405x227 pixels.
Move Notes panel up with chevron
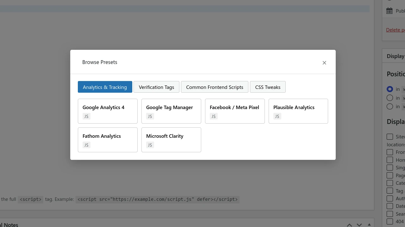[349, 225]
